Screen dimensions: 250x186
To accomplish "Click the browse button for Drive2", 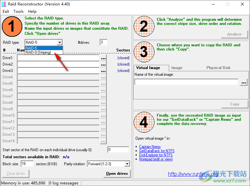I will [x=103, y=64].
